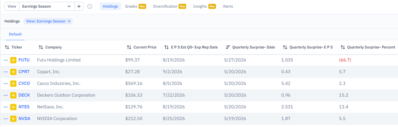Click the 7/22/2026 expected report date

[174, 95]
